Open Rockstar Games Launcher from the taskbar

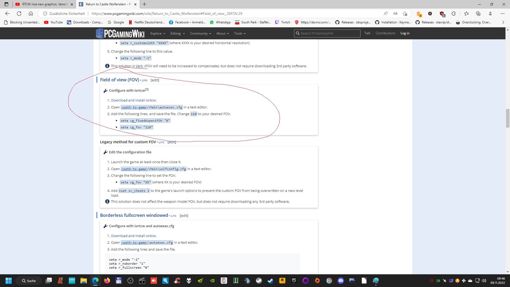[x=282, y=281]
